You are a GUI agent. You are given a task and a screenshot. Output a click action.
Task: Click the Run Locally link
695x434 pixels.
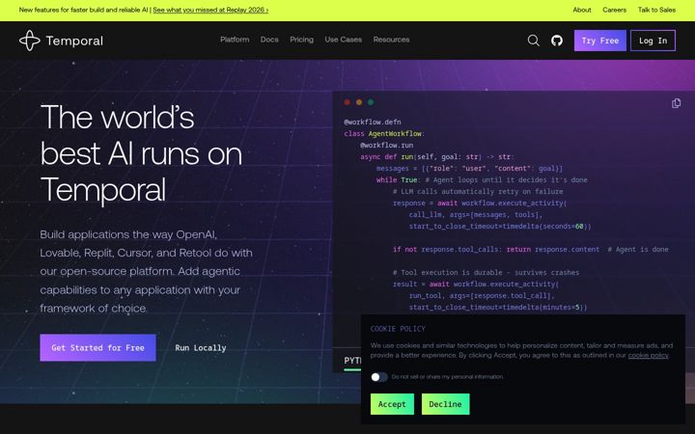point(201,348)
